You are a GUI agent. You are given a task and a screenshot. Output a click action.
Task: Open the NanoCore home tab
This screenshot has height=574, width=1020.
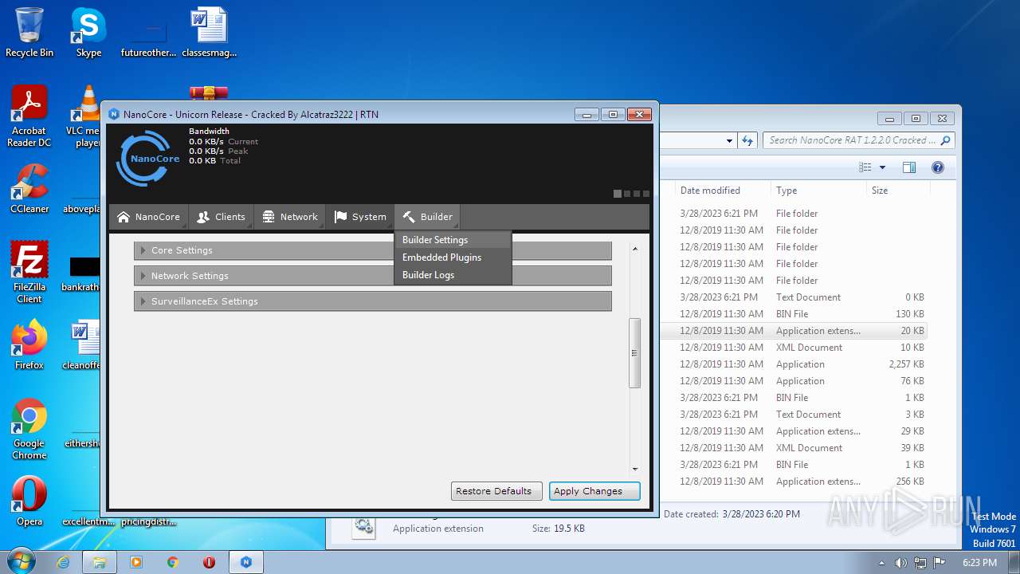point(148,217)
